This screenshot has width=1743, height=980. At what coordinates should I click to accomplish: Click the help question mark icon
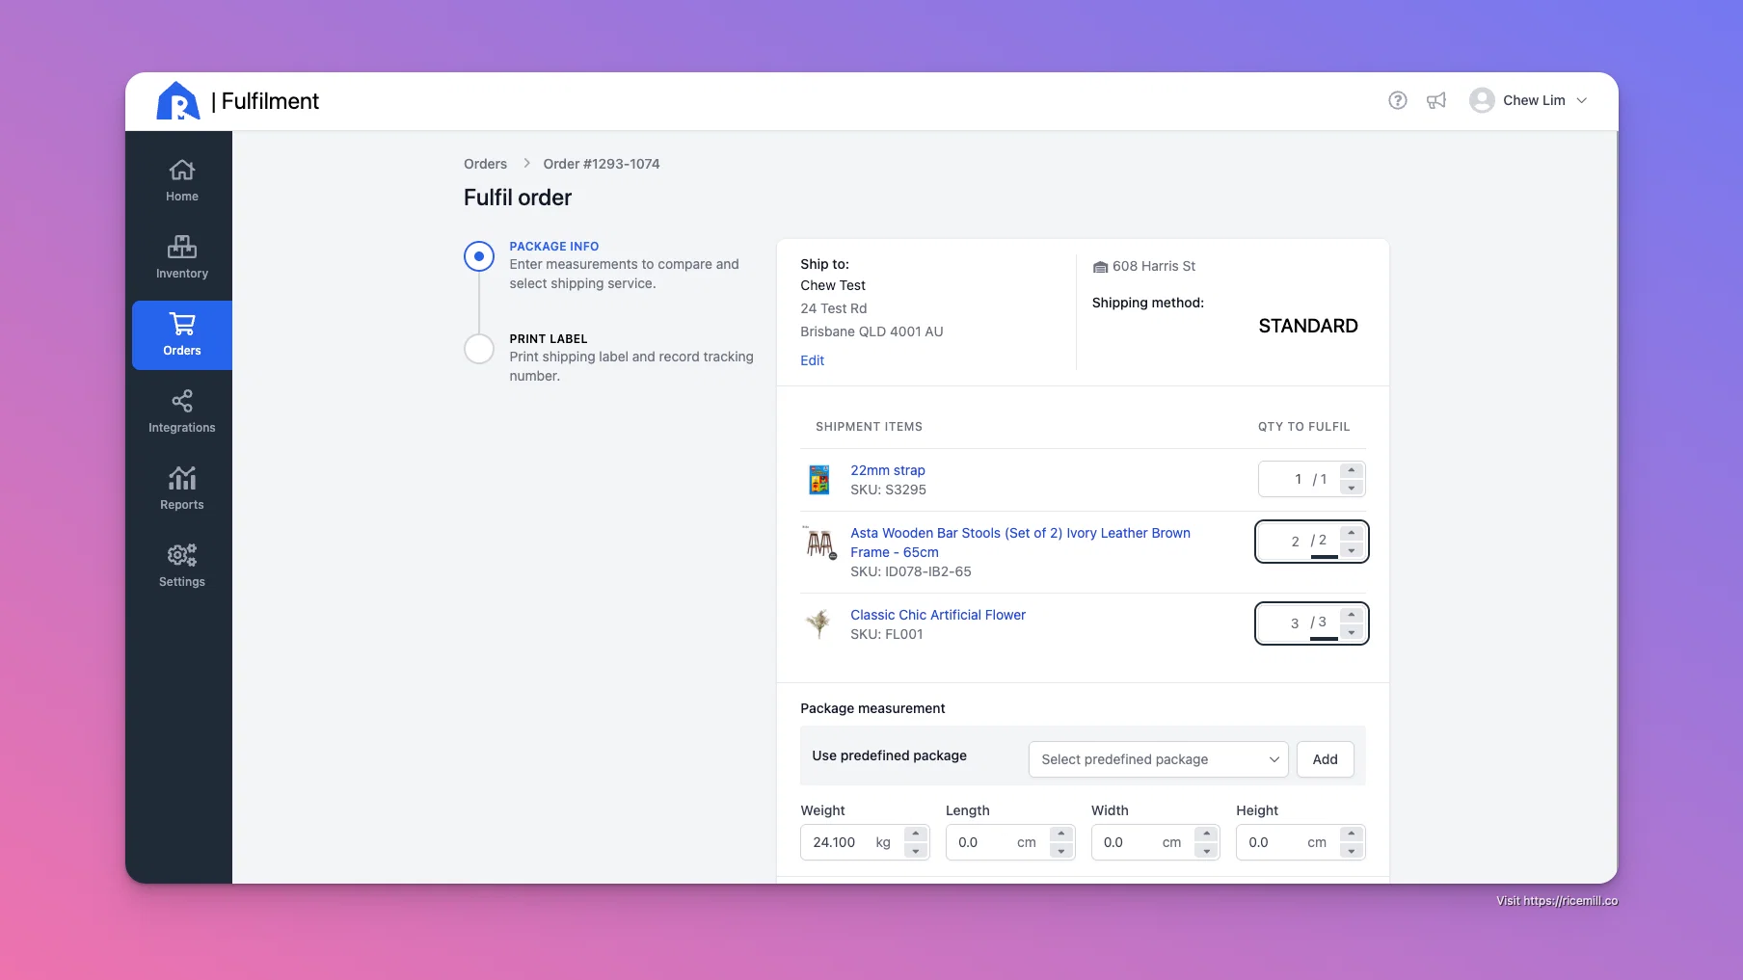point(1397,100)
